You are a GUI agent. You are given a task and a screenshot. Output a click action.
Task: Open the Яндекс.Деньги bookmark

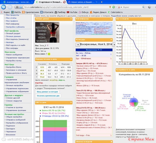tap(98, 12)
